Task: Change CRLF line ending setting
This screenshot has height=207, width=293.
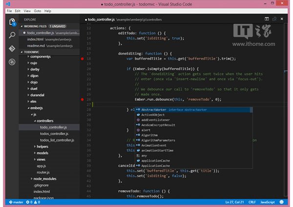Action: point(252,202)
